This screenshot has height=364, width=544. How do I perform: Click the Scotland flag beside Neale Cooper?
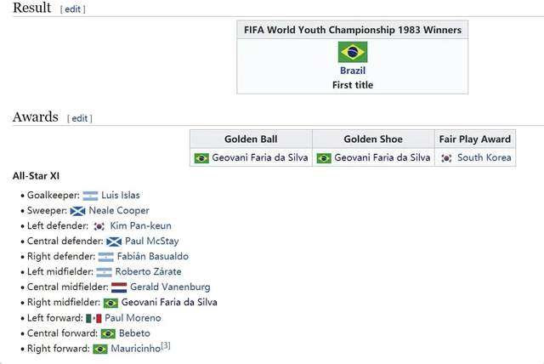(77, 211)
